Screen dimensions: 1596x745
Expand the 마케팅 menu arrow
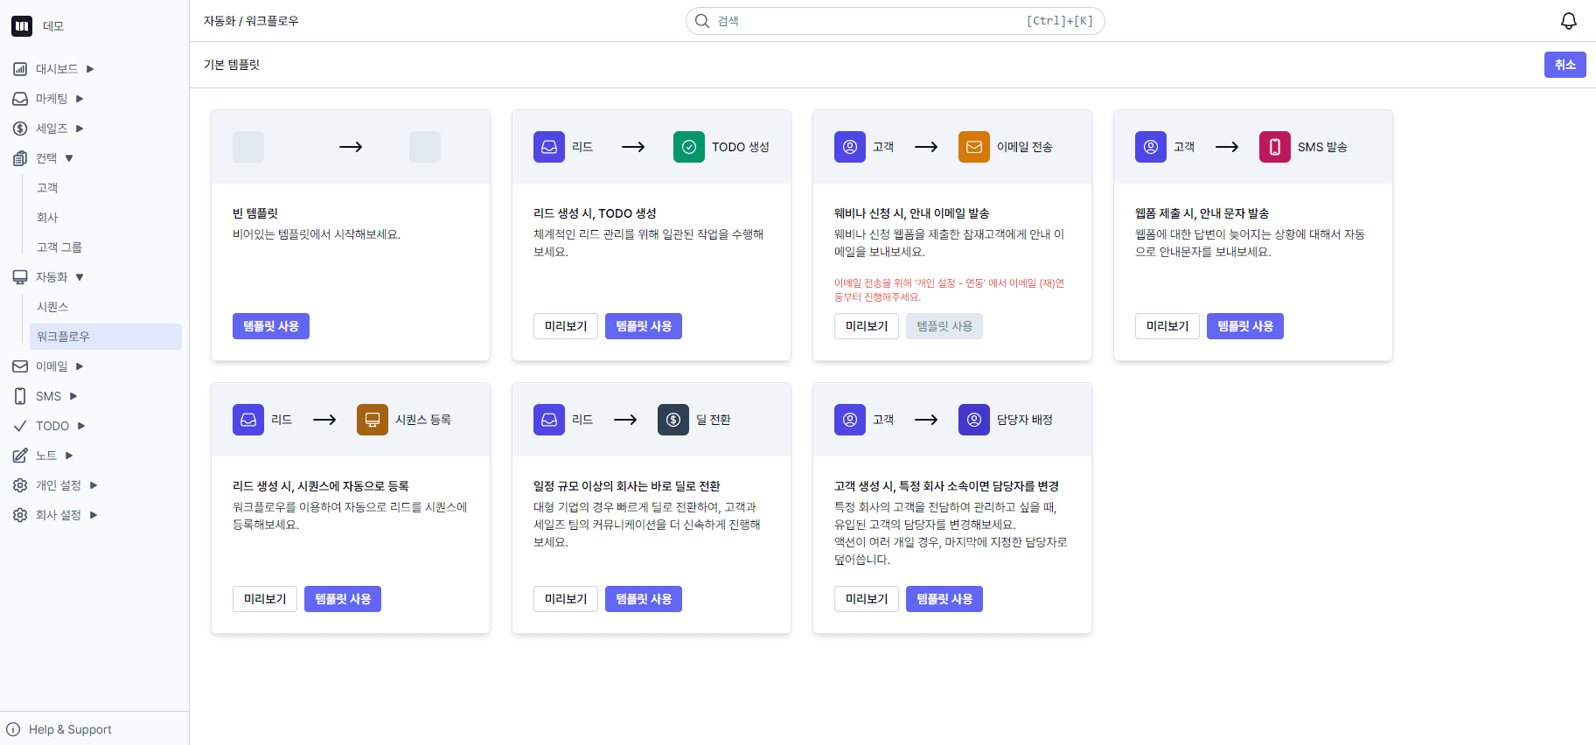[x=80, y=99]
